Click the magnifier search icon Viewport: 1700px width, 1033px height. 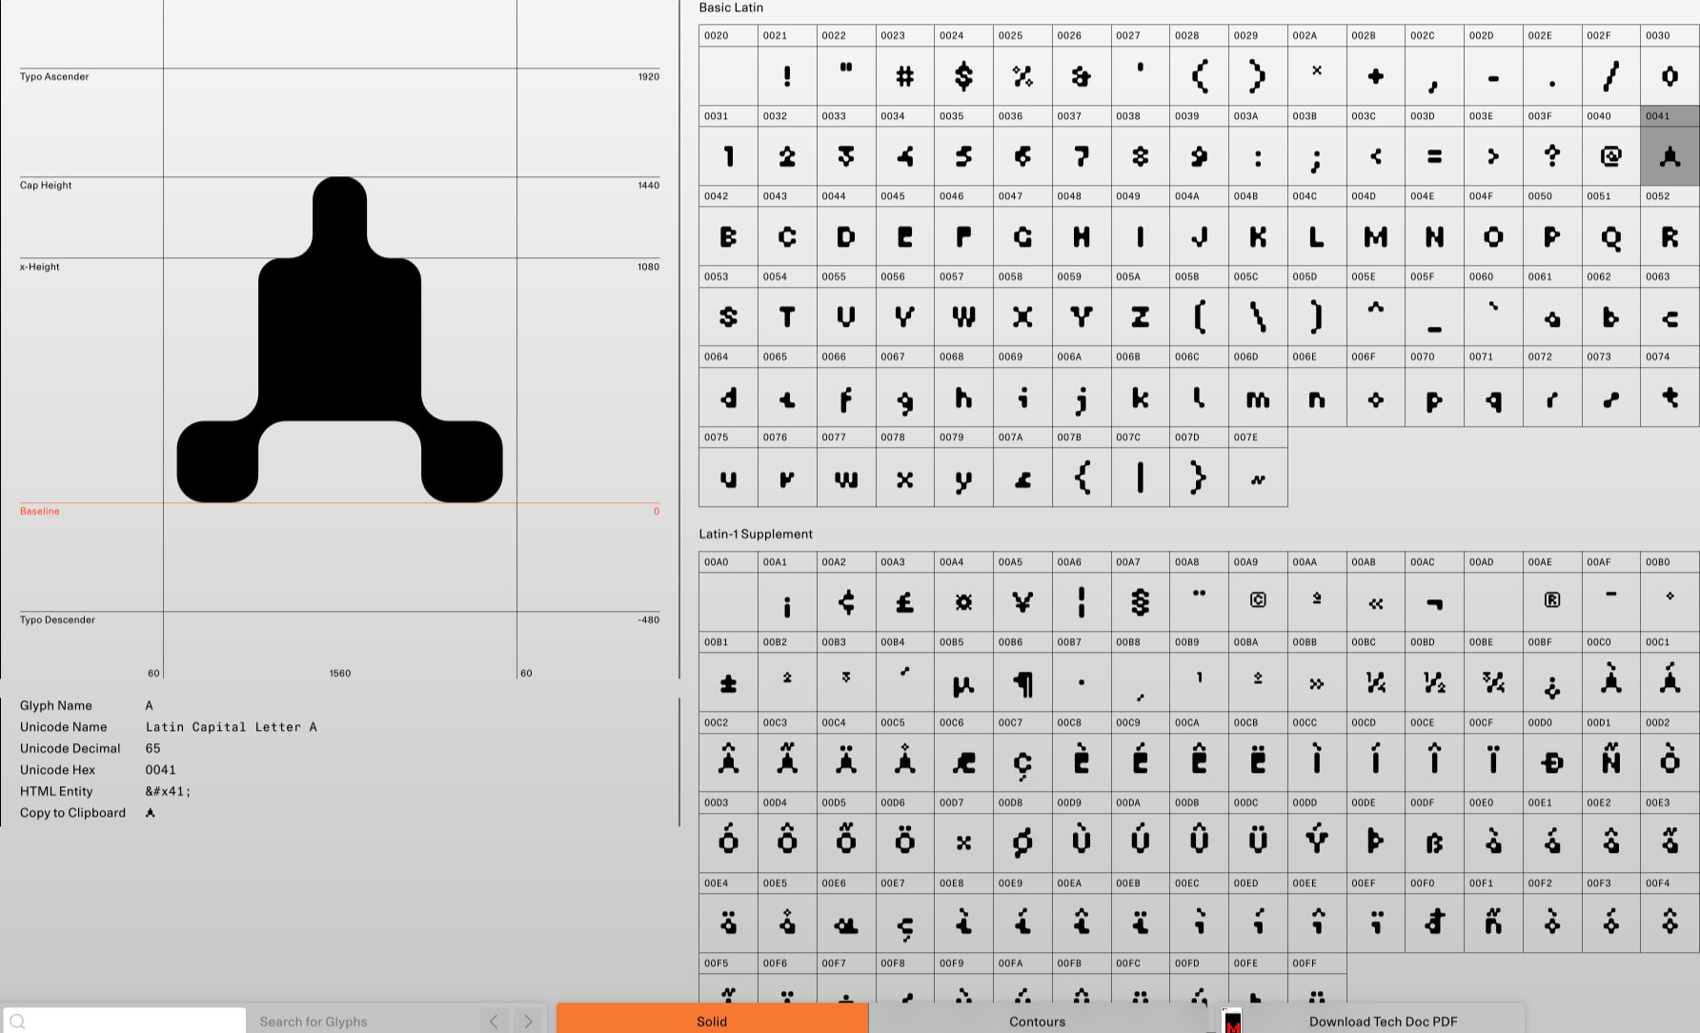click(17, 1021)
